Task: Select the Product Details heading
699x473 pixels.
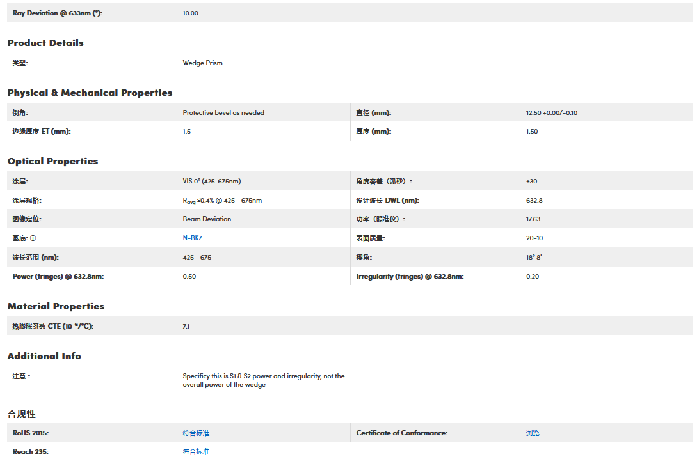Action: 45,43
